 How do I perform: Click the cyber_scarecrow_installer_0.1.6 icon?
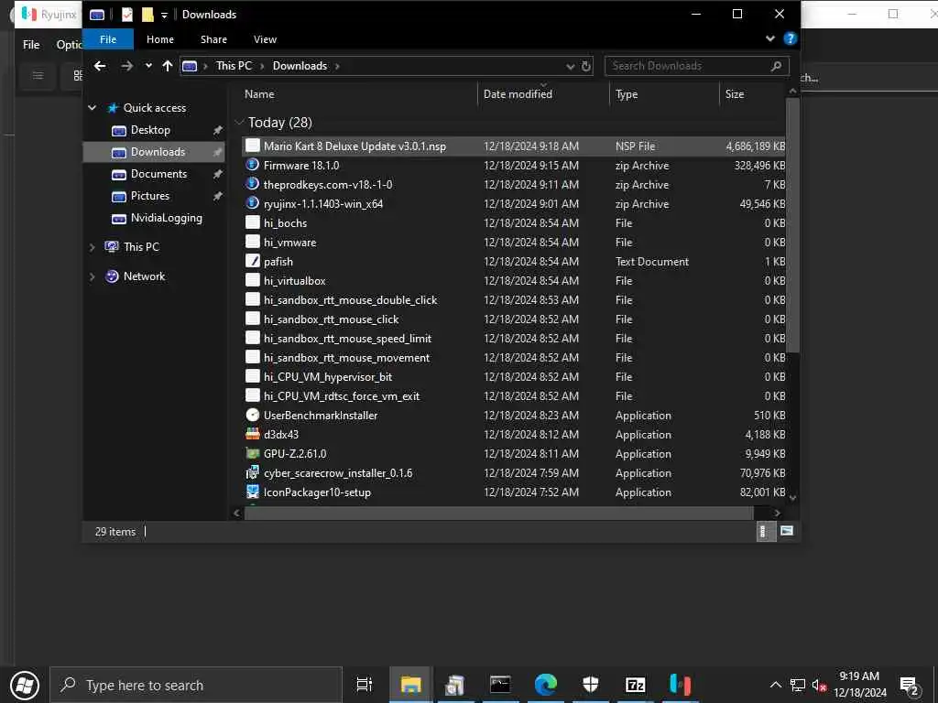[253, 473]
